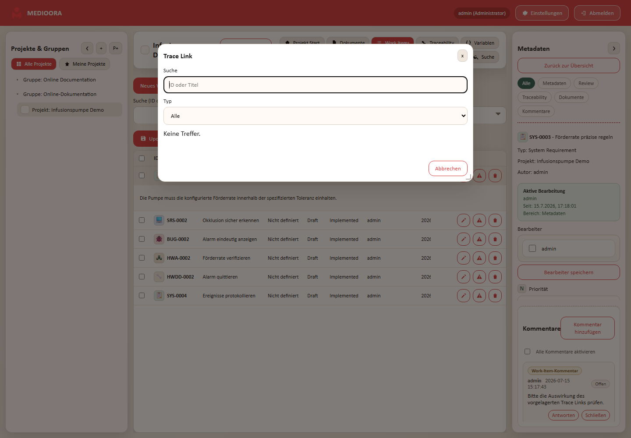The image size is (631, 438).
Task: Toggle the HWDD-0002 checkbox
Action: pos(142,277)
